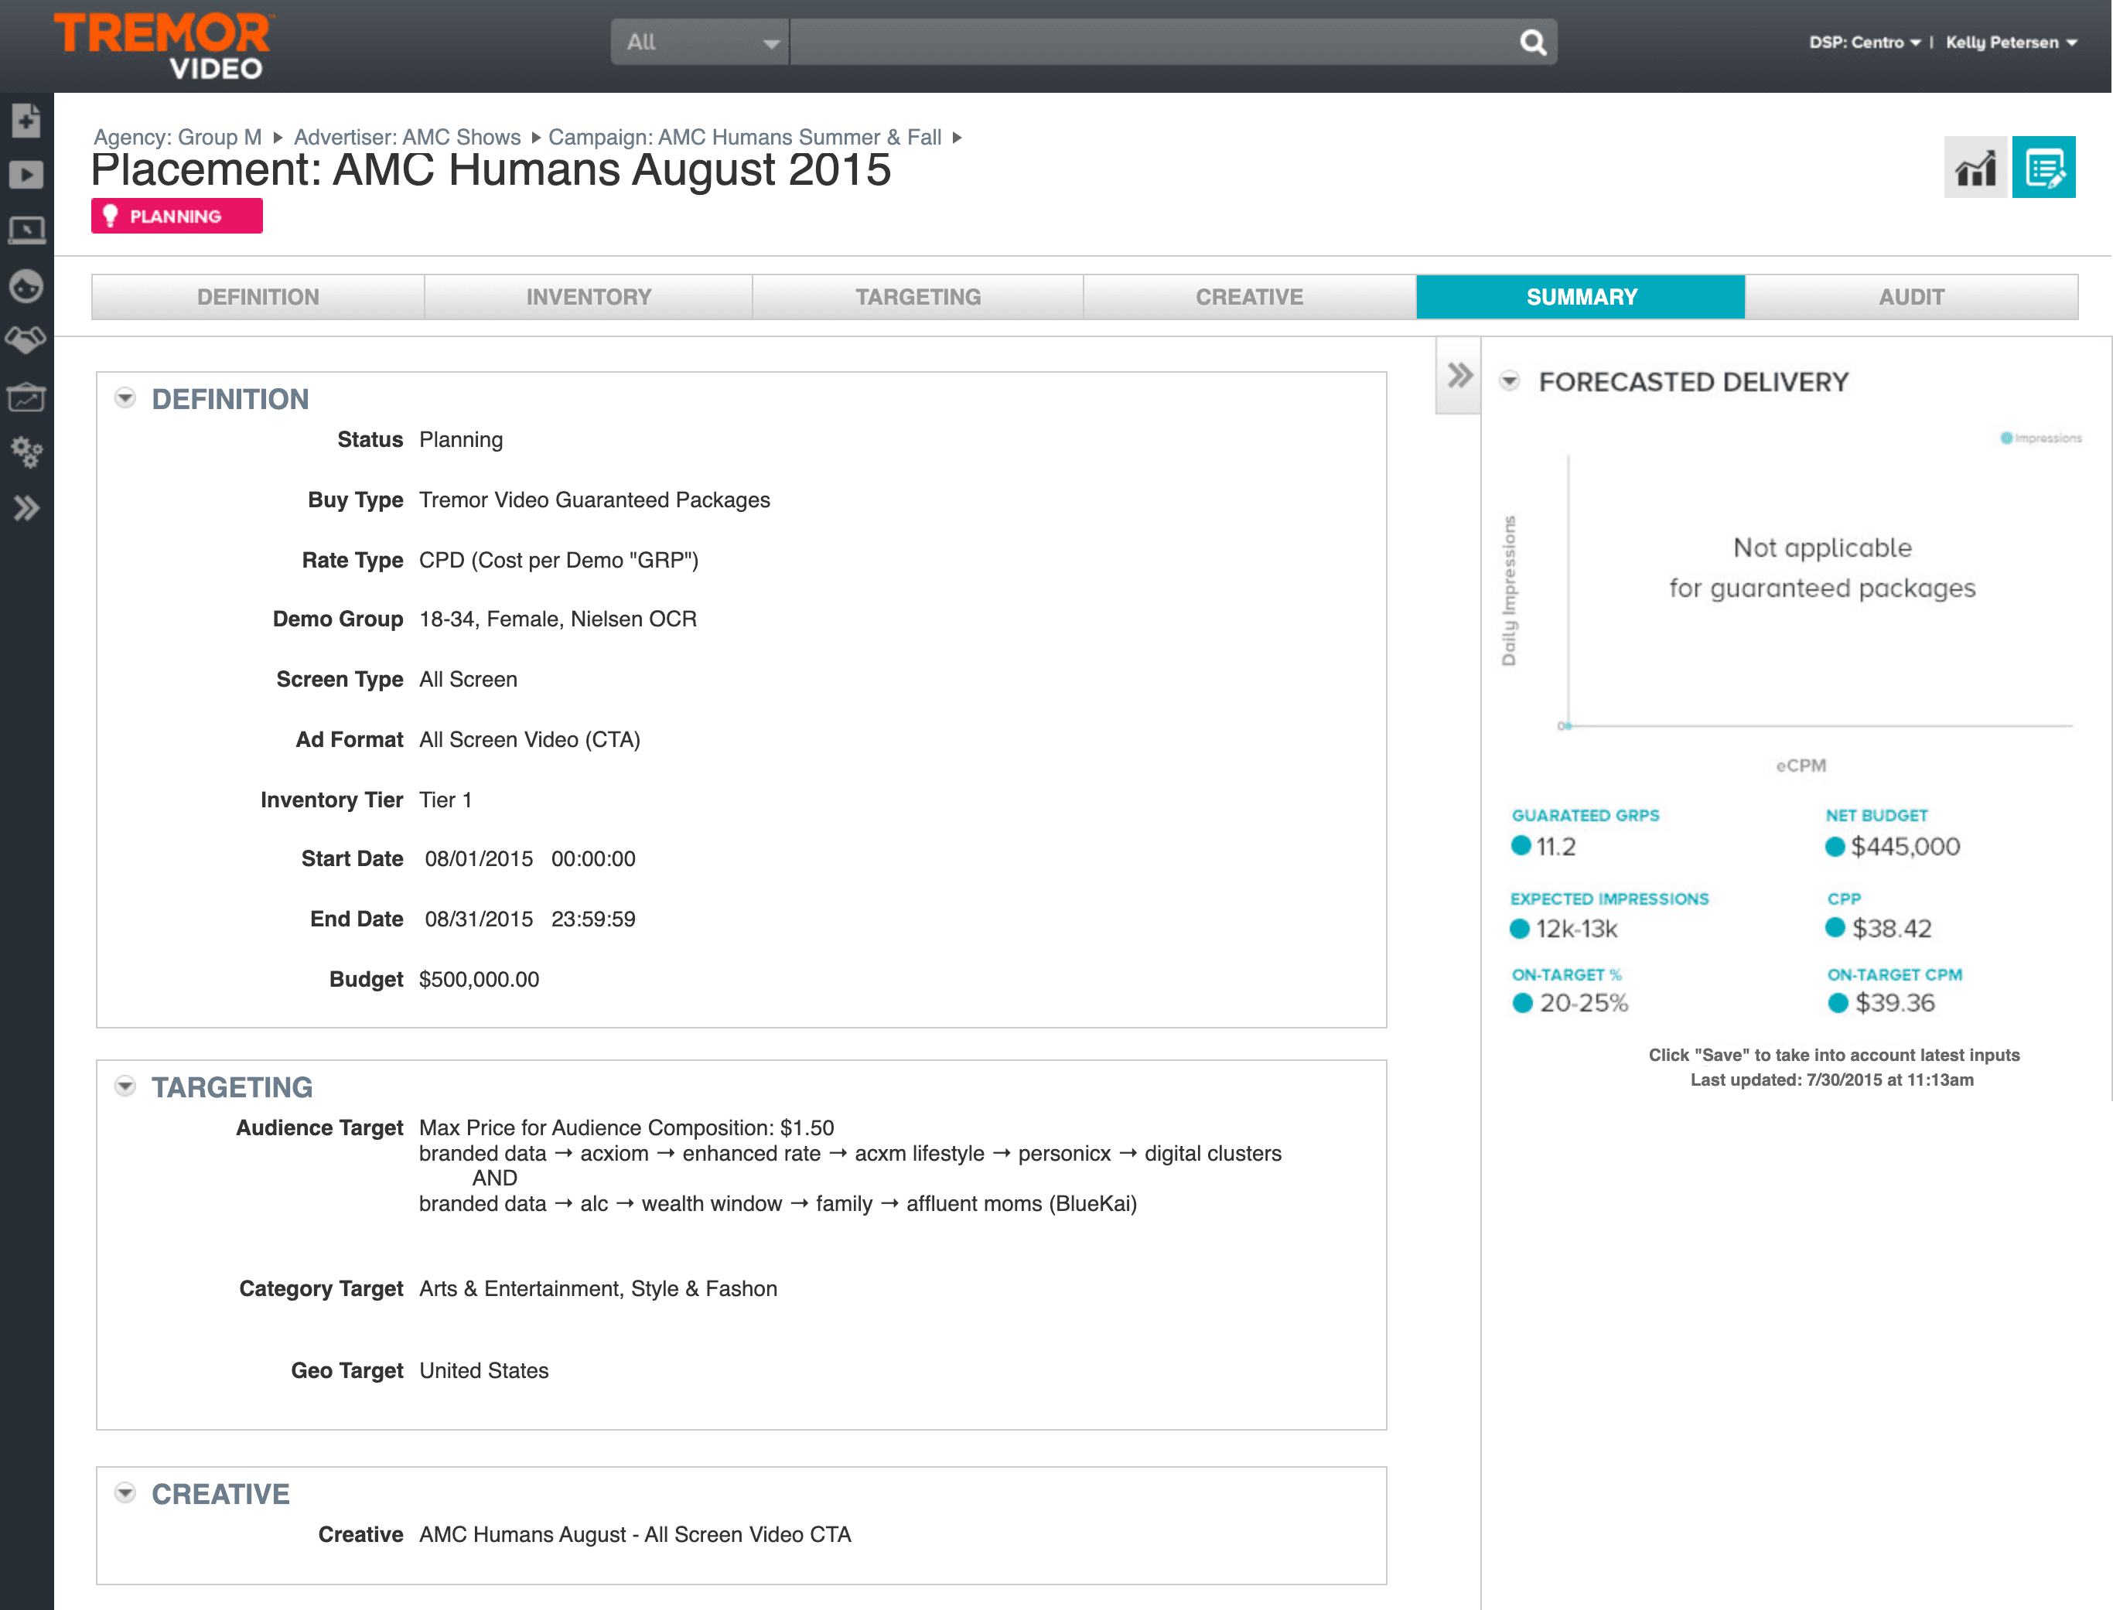Image resolution: width=2113 pixels, height=1610 pixels.
Task: Click the Creative value AMC Humans August
Action: 635,1534
